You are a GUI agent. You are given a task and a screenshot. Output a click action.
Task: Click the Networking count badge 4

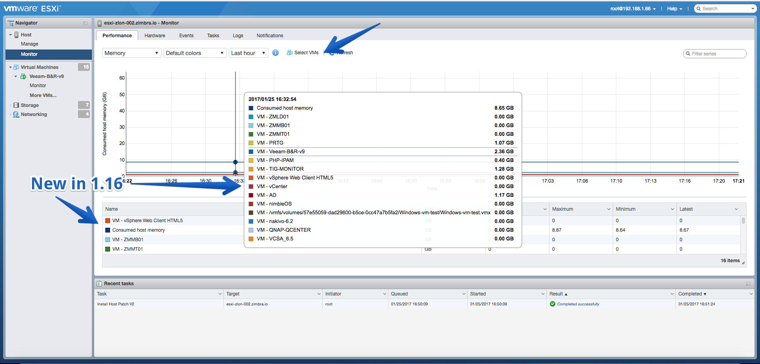[x=84, y=114]
